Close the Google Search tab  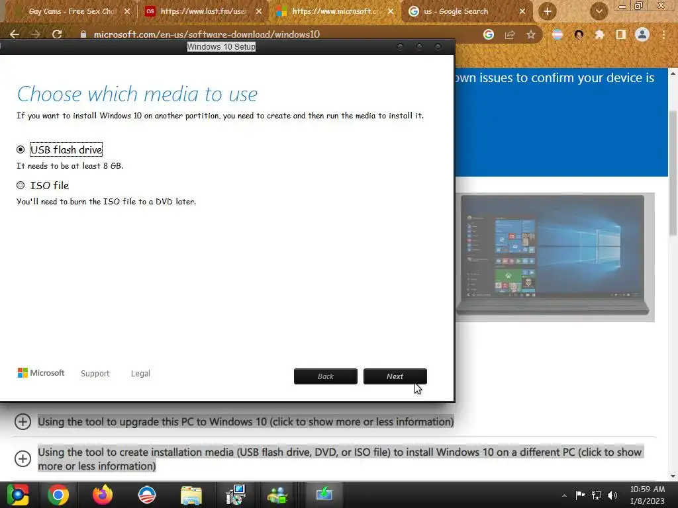(x=522, y=12)
